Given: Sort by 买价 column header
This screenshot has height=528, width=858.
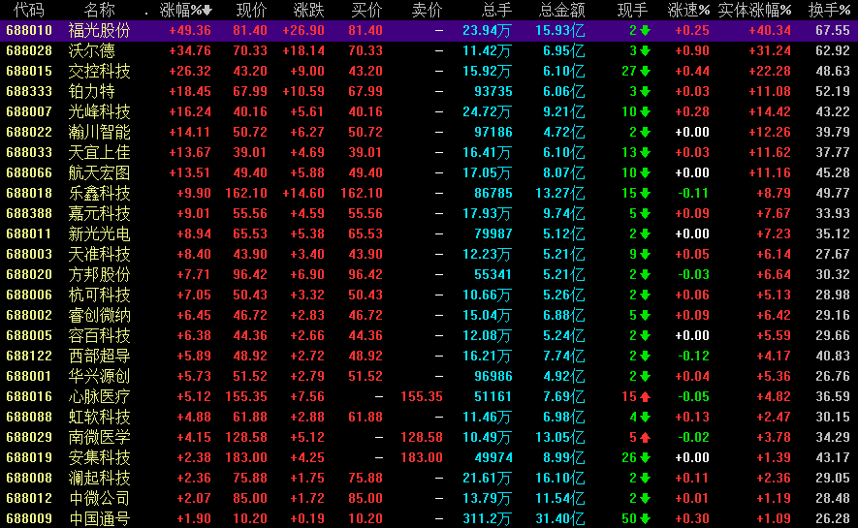Looking at the screenshot, I should [366, 10].
